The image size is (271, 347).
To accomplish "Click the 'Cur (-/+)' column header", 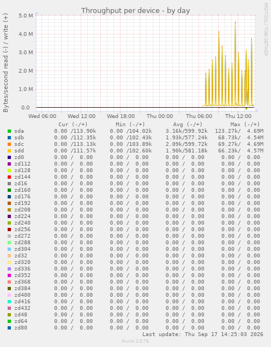I will click(x=73, y=125).
